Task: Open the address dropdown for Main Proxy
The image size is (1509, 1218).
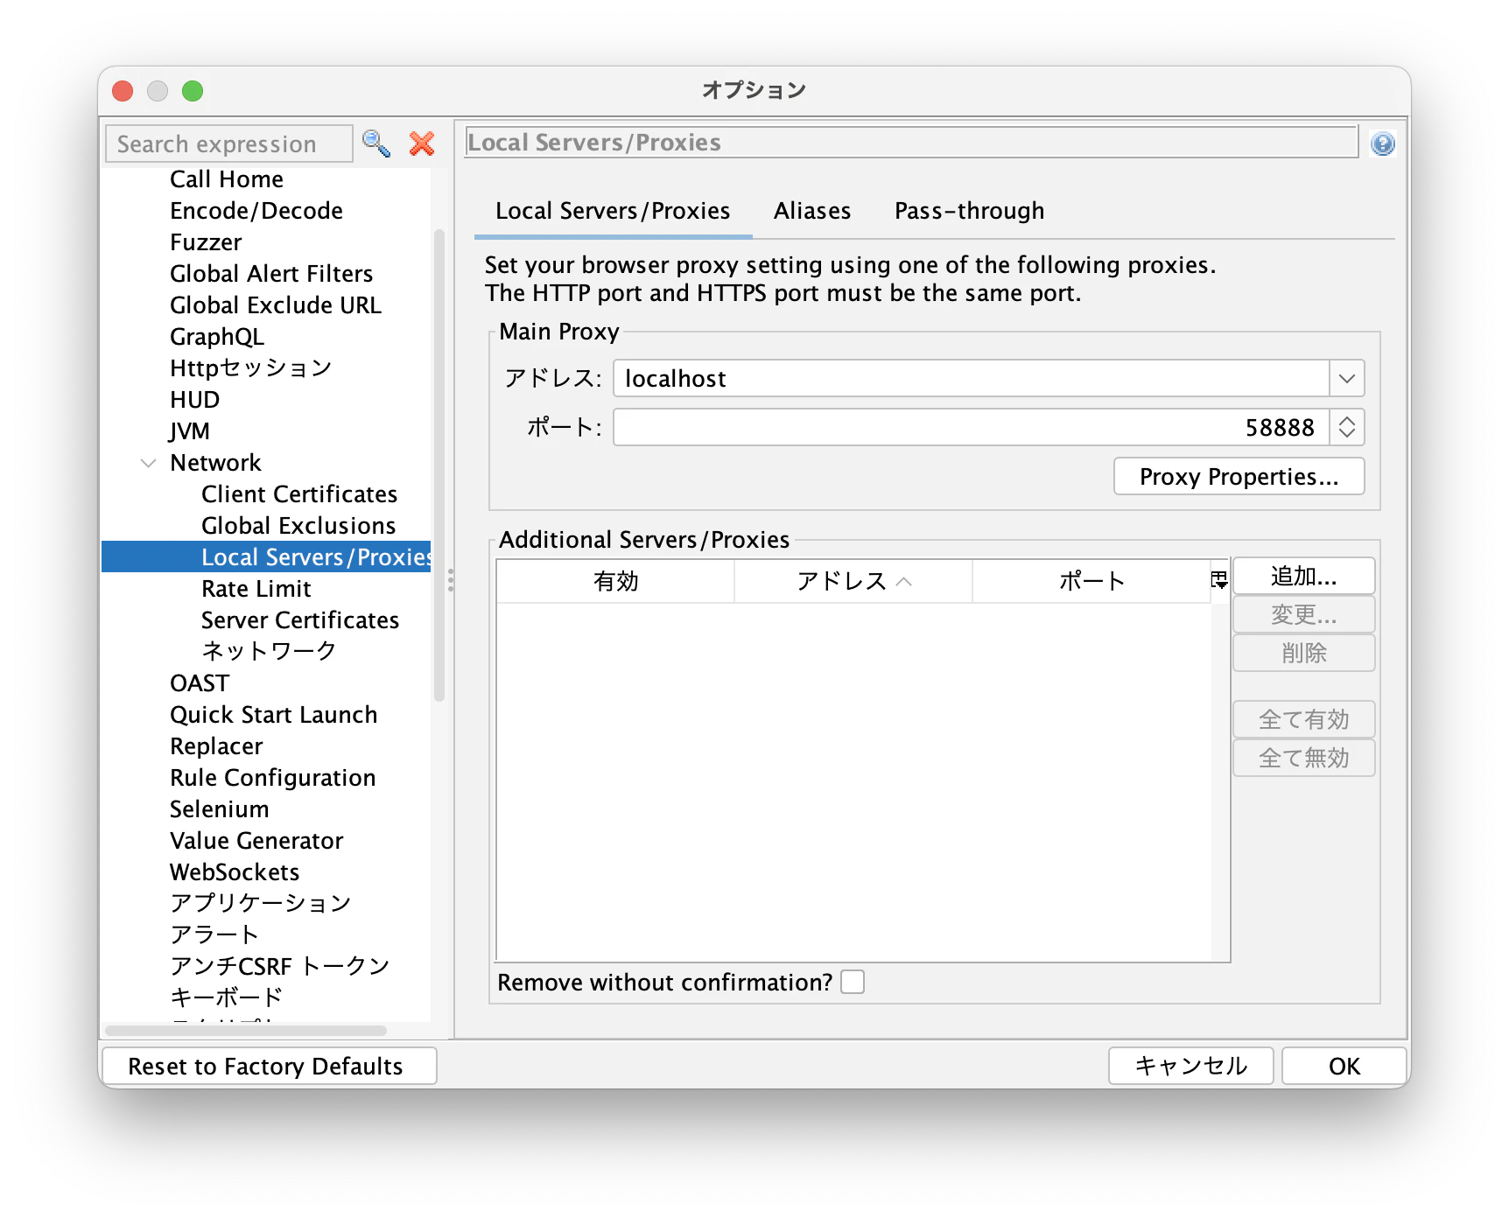Action: (x=1347, y=379)
